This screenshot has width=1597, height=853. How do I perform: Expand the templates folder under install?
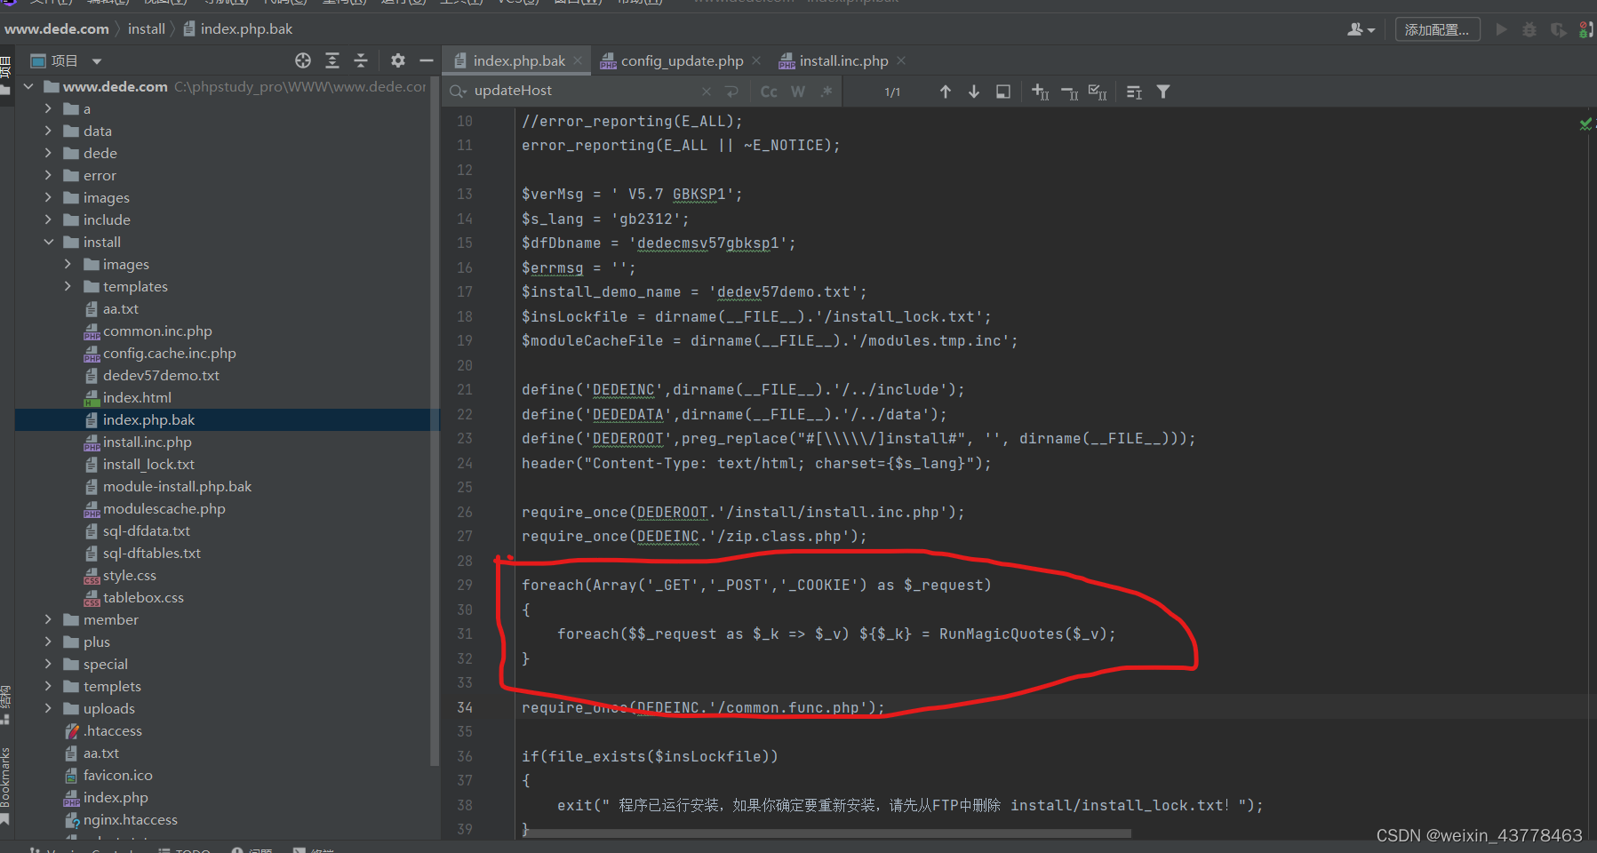(68, 286)
